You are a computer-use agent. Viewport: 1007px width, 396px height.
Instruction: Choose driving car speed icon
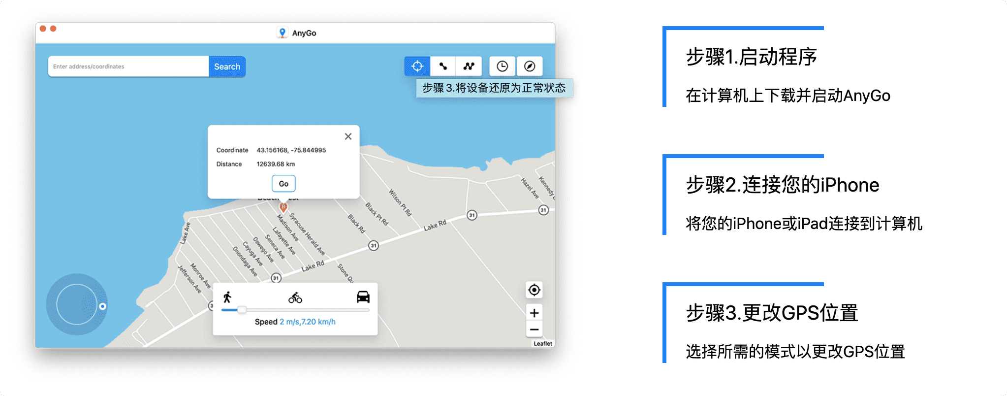363,297
